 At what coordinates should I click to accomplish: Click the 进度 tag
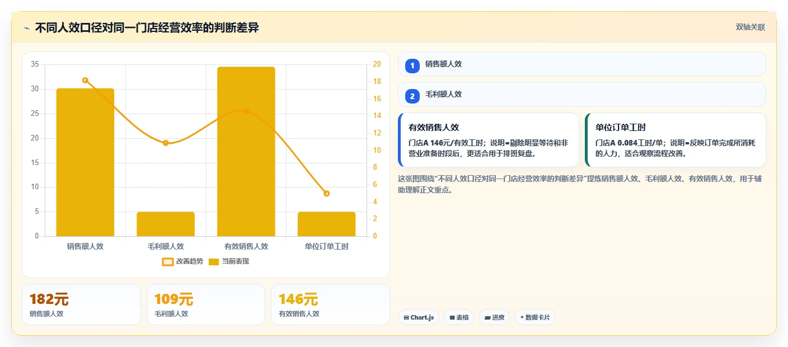click(494, 317)
